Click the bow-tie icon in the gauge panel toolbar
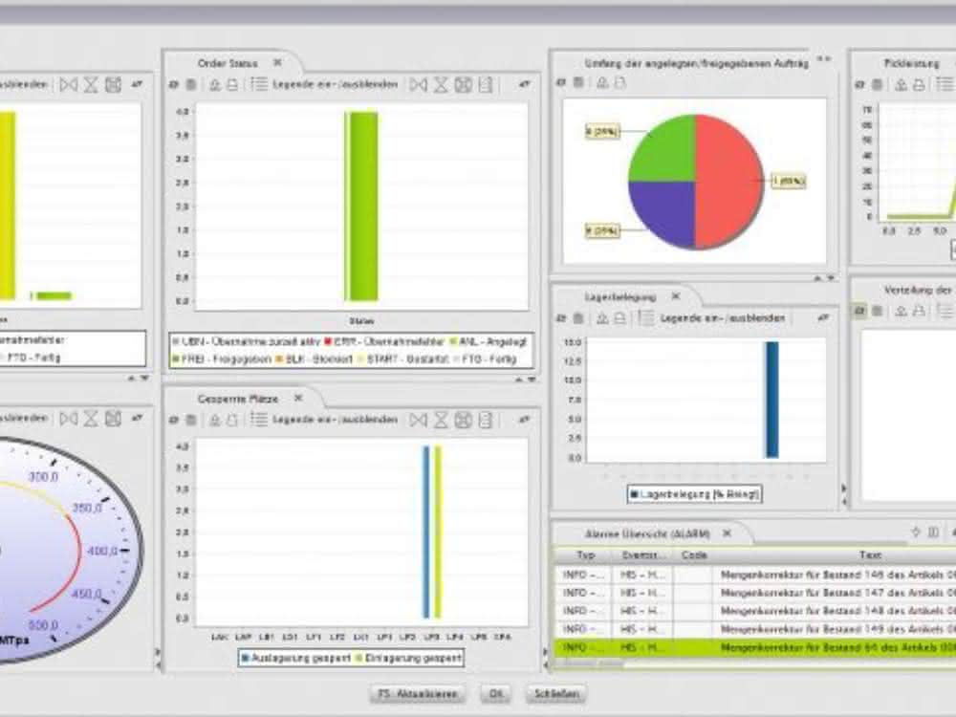The image size is (956, 717). coord(68,419)
